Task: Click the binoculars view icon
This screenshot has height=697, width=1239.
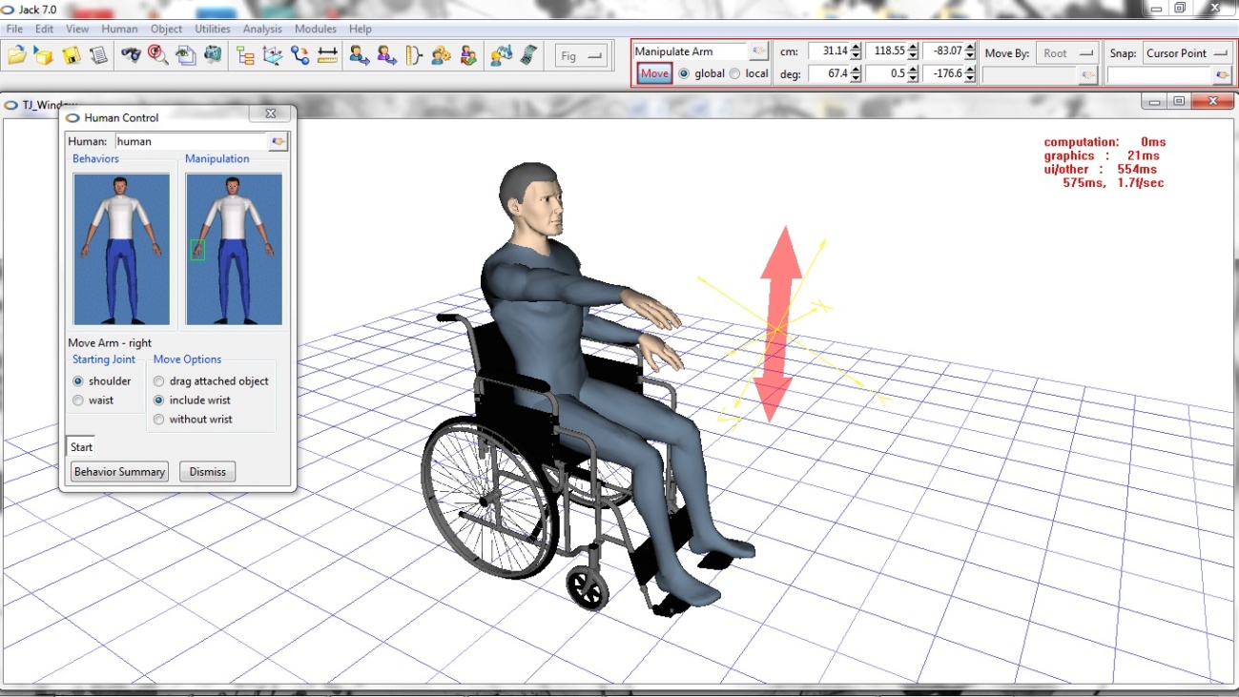Action: (x=131, y=55)
